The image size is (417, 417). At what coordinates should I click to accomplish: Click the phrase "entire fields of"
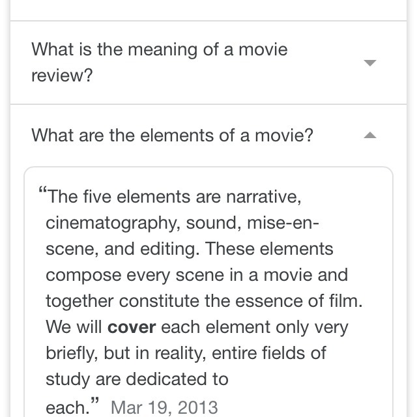[274, 353]
